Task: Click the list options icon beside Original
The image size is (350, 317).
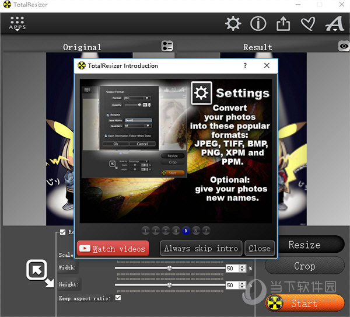Action: point(167,46)
